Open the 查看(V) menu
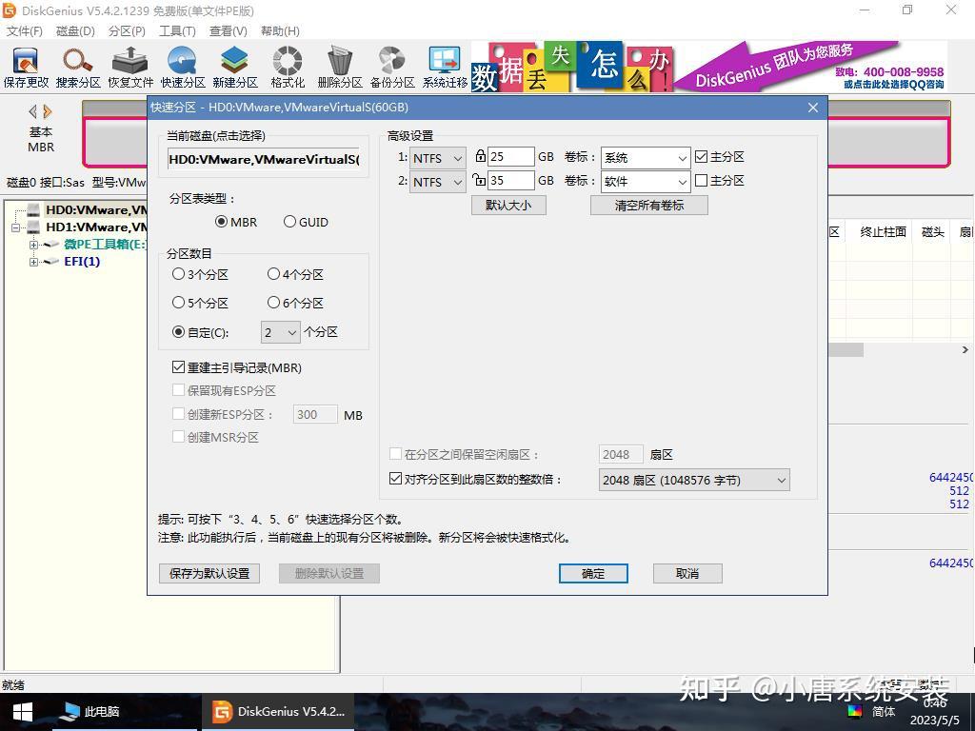Viewport: 975px width, 731px height. pos(229,31)
